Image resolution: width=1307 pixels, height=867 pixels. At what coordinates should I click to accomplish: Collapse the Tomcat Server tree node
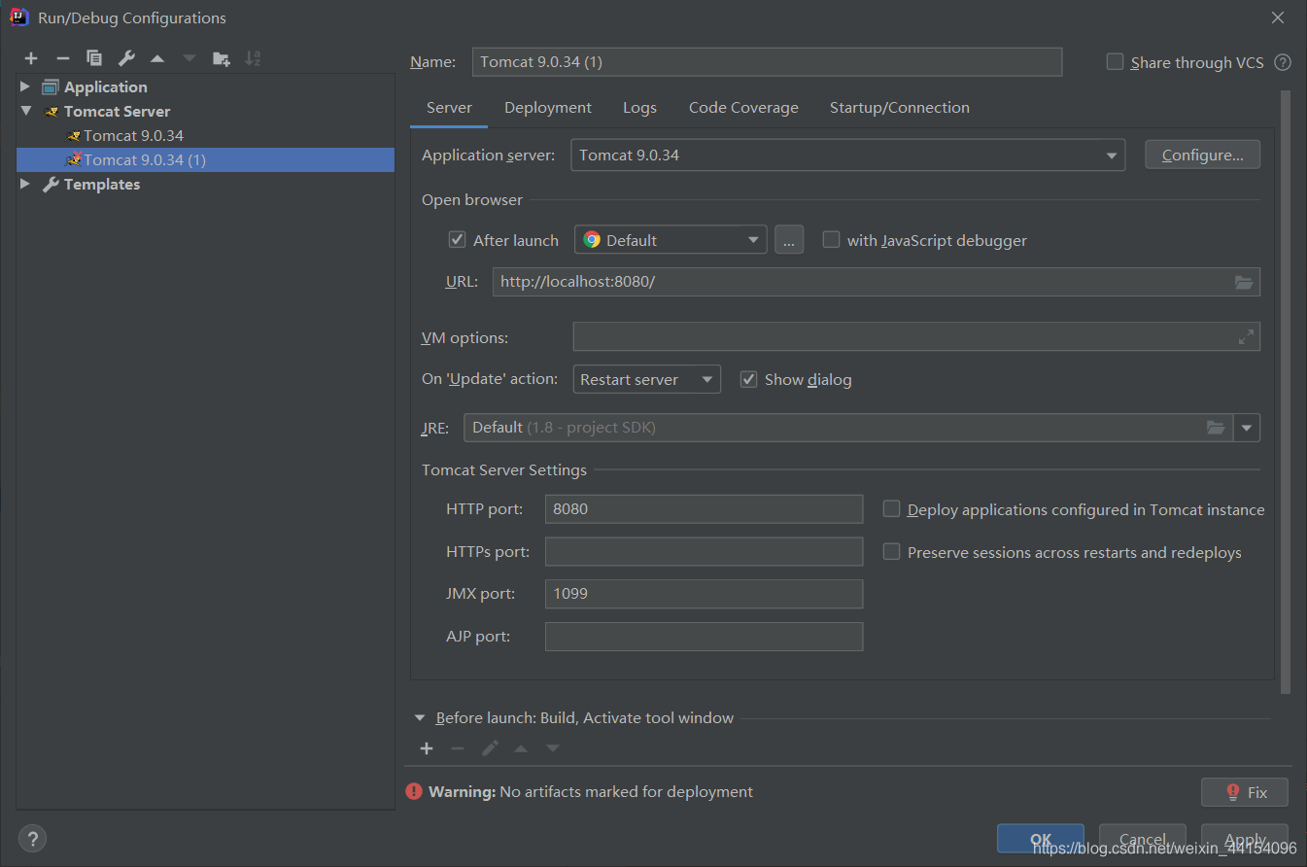point(25,111)
